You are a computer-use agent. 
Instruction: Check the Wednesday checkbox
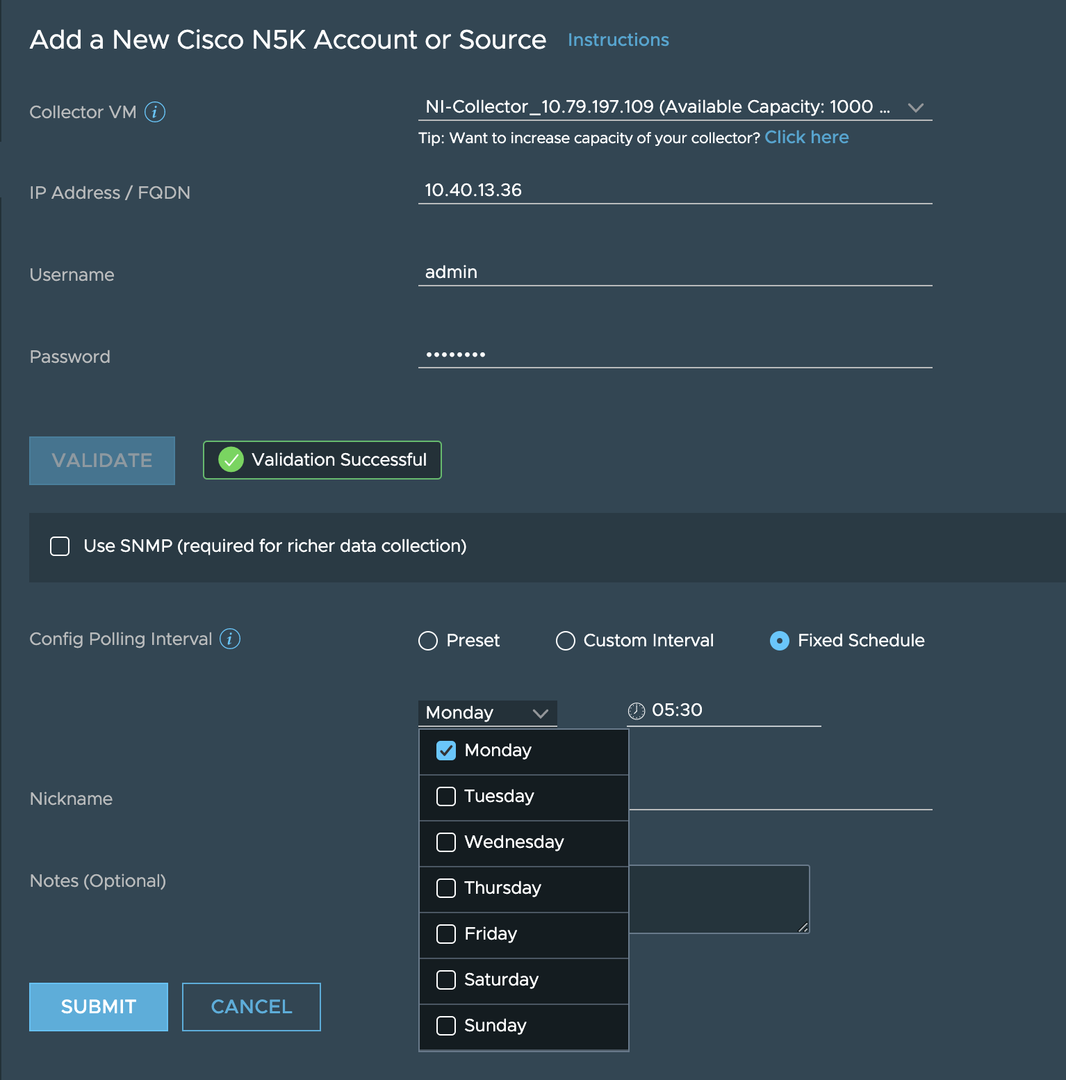click(446, 842)
